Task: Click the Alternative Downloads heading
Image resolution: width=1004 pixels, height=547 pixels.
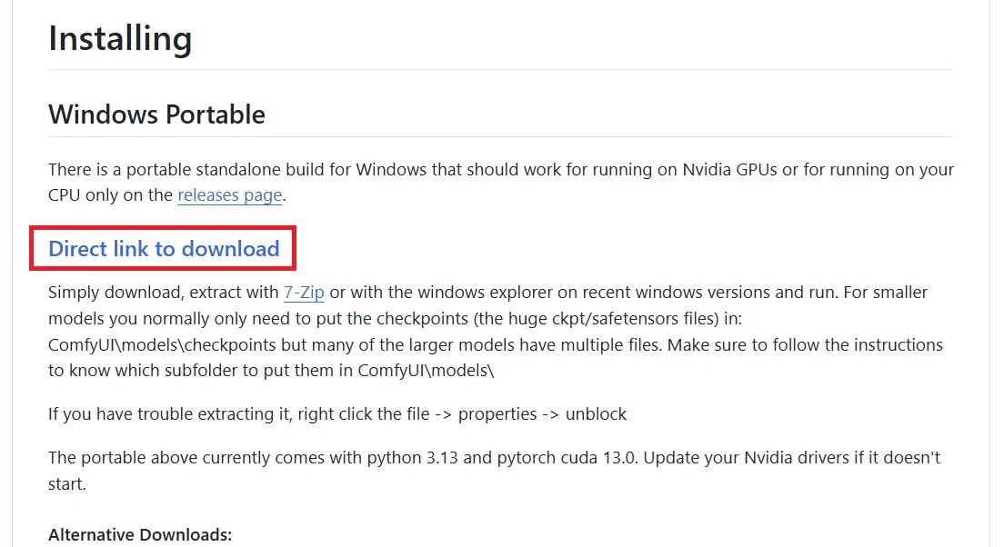Action: tap(140, 534)
